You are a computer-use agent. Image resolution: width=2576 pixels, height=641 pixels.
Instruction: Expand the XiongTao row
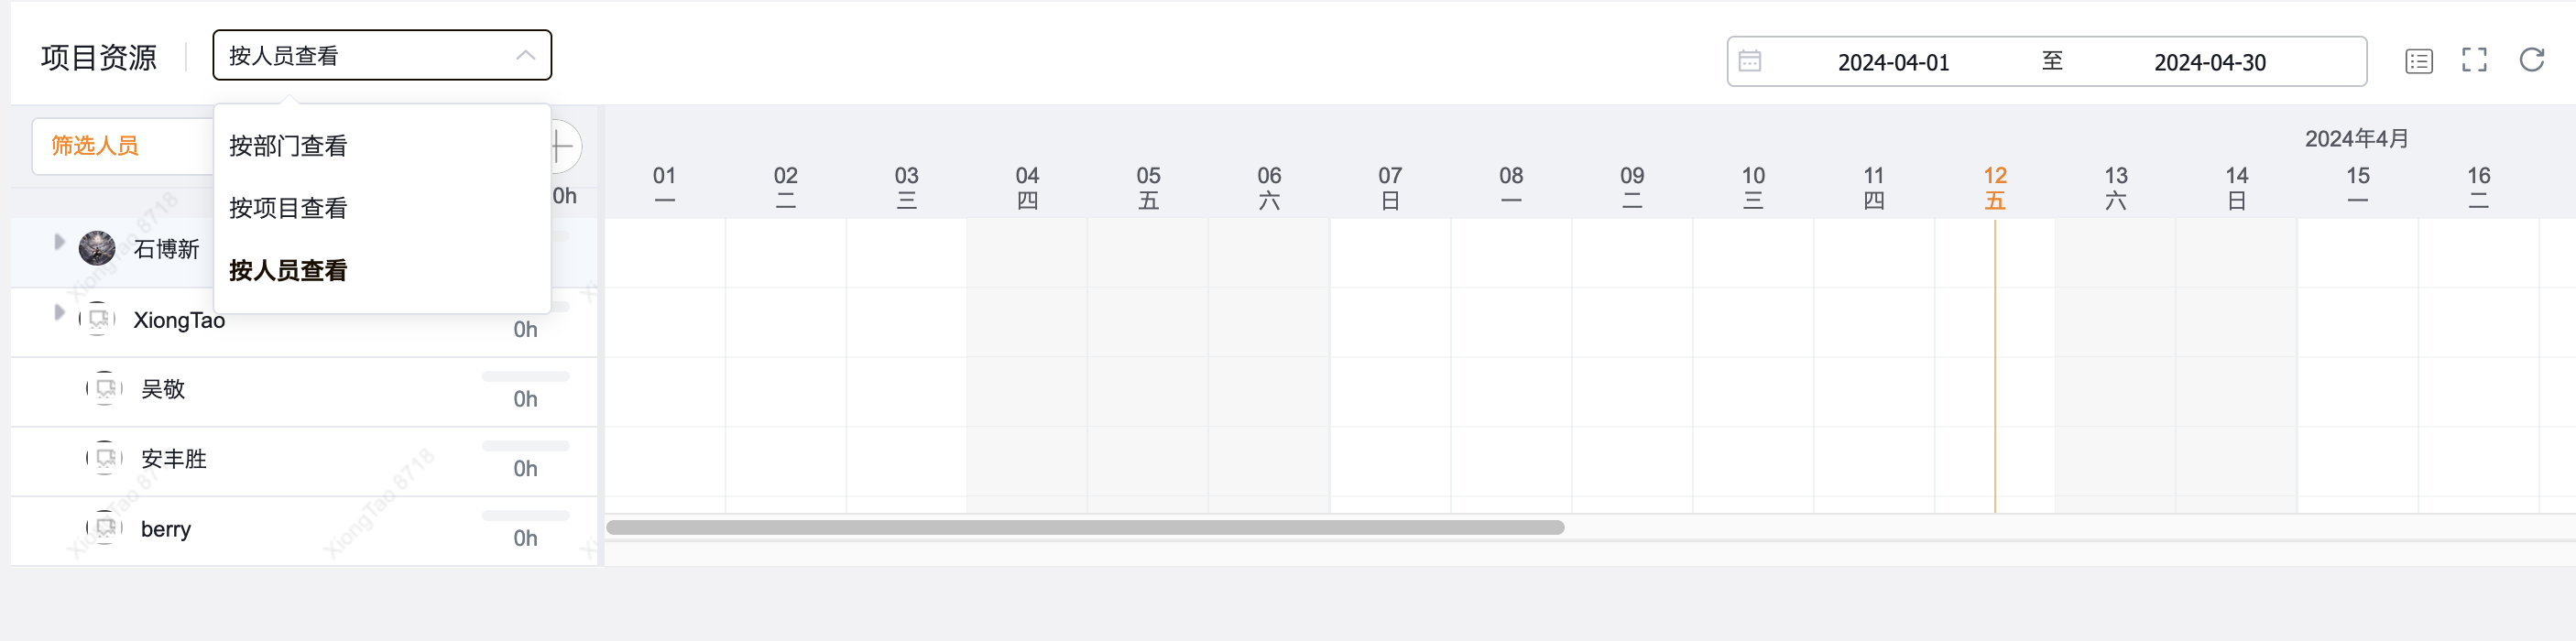pyautogui.click(x=59, y=313)
